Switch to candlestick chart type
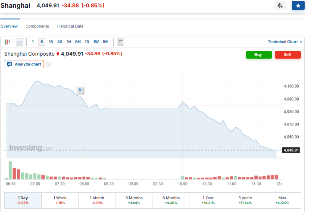 pyautogui.click(x=7, y=42)
